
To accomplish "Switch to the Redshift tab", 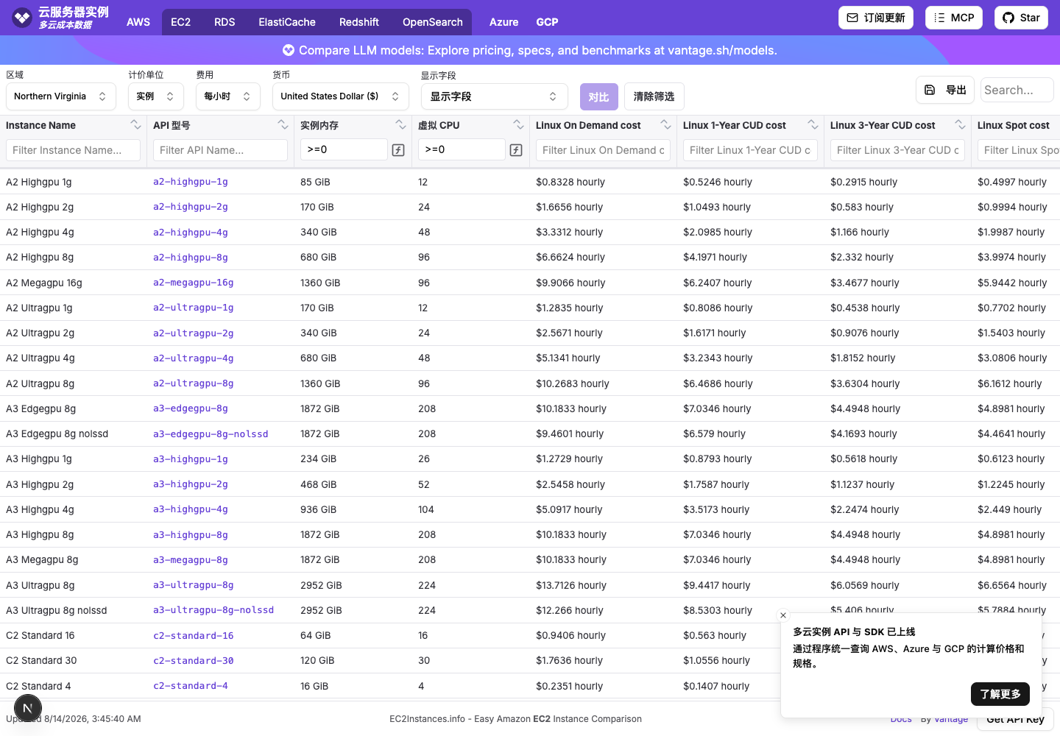I will pyautogui.click(x=359, y=22).
